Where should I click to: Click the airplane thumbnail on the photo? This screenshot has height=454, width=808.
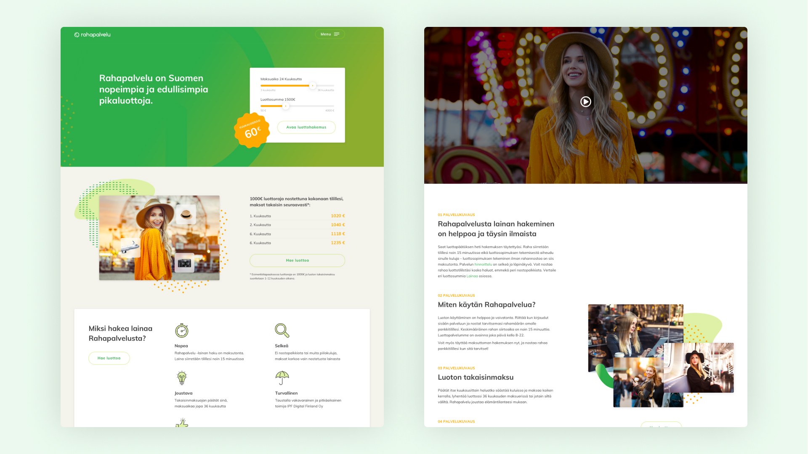tap(130, 248)
